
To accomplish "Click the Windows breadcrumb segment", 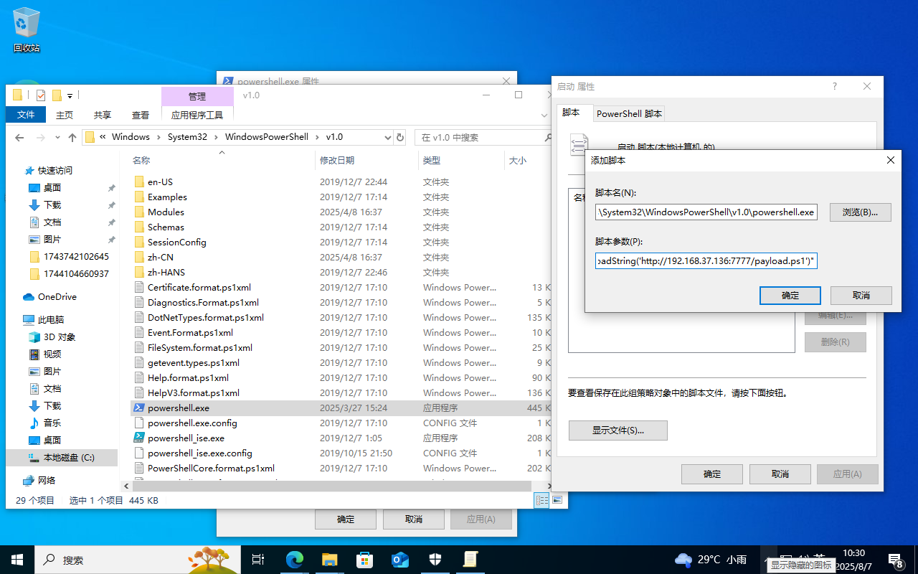I will (131, 137).
